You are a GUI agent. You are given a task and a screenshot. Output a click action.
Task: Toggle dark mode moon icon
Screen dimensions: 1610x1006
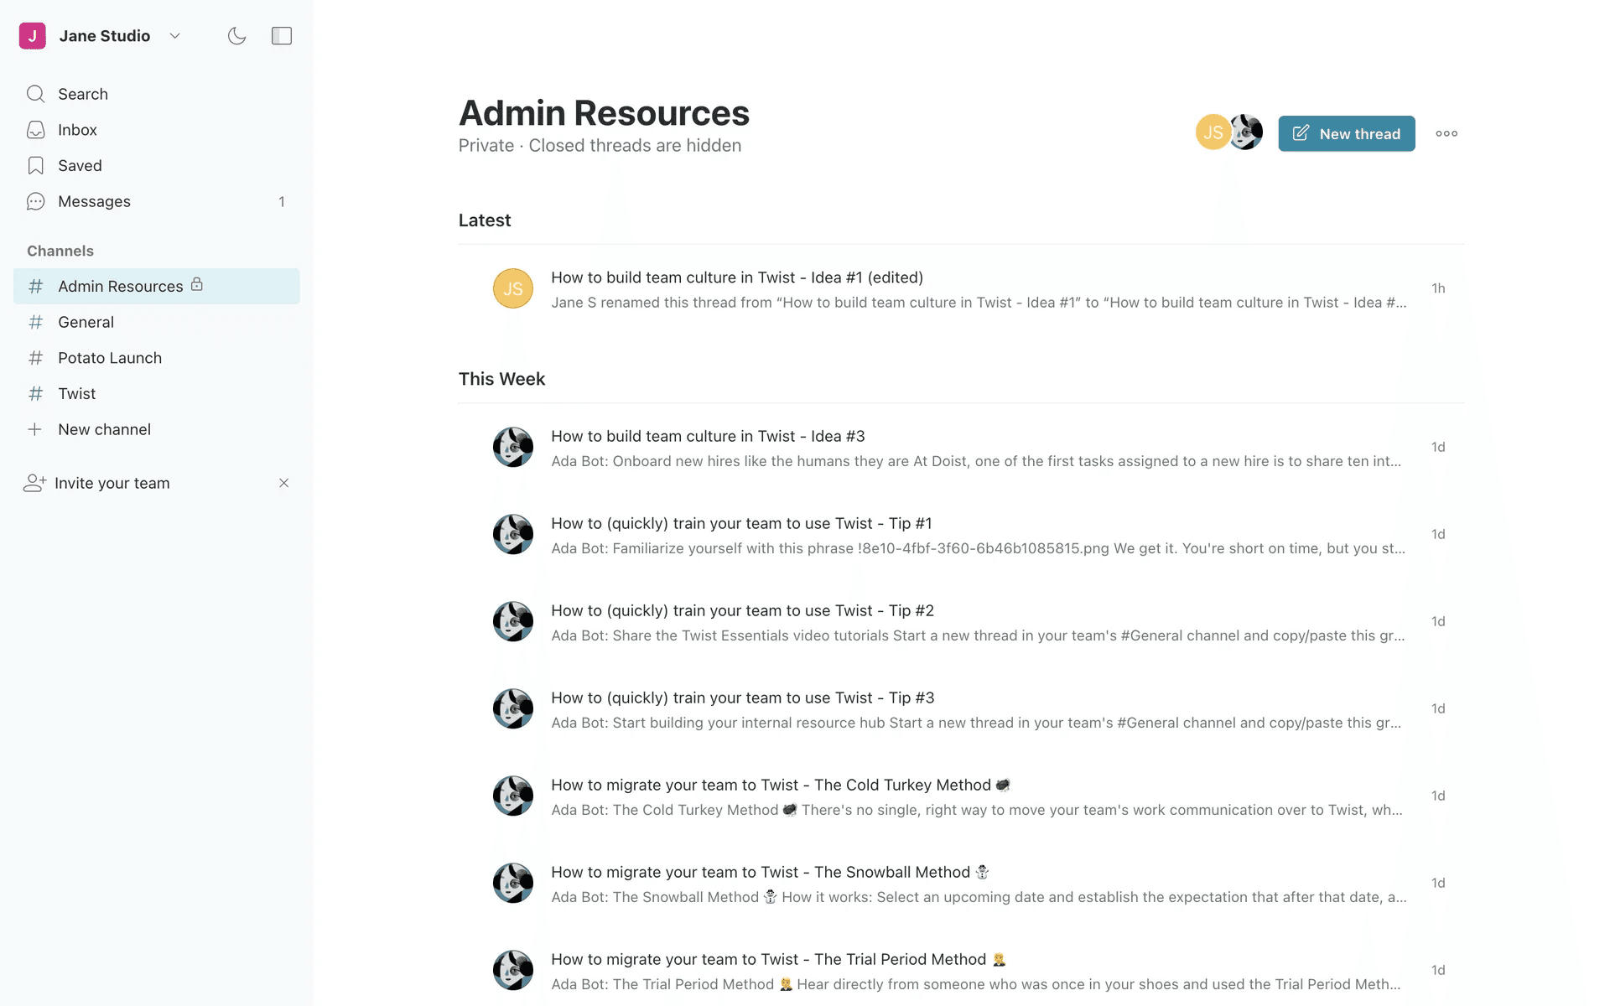[236, 36]
